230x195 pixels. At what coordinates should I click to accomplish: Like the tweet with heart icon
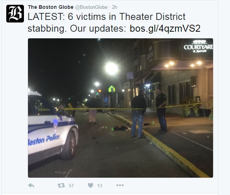click(x=91, y=185)
